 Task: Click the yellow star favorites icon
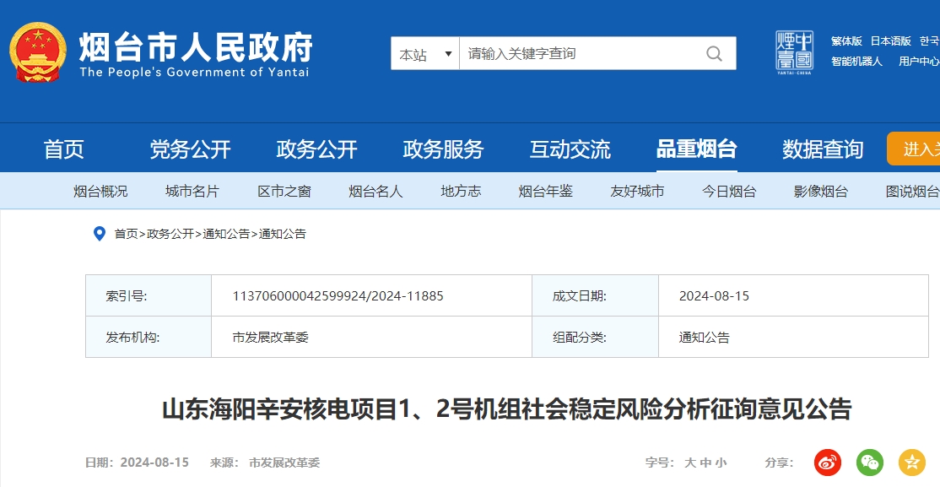pyautogui.click(x=912, y=462)
